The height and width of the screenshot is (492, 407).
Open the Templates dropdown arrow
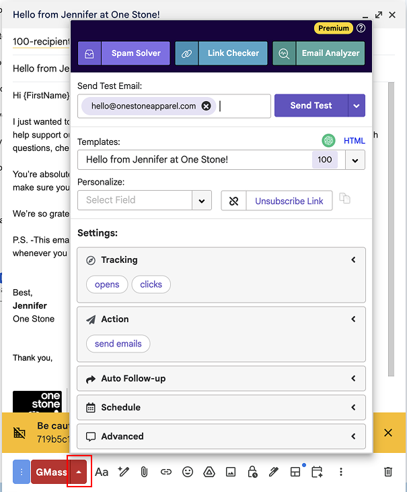point(355,160)
